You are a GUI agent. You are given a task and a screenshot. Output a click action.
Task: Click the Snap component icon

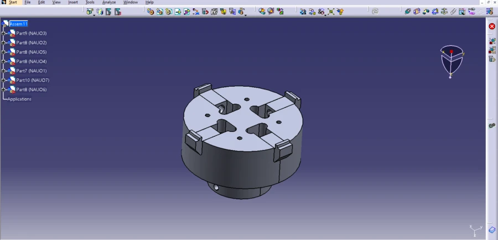click(x=312, y=12)
